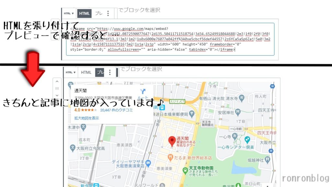332x187 pixels.
Task: Click the block drag handle dots
Action: click(57, 88)
